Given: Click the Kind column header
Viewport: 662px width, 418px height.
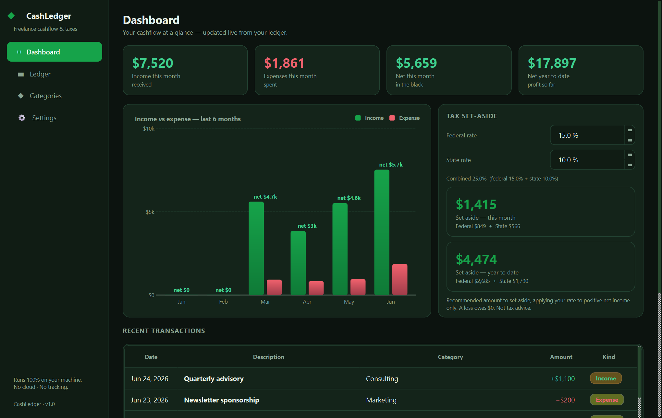Looking at the screenshot, I should tap(609, 357).
